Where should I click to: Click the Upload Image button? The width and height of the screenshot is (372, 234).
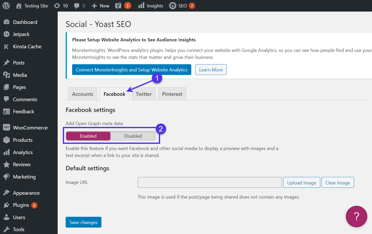tap(301, 183)
